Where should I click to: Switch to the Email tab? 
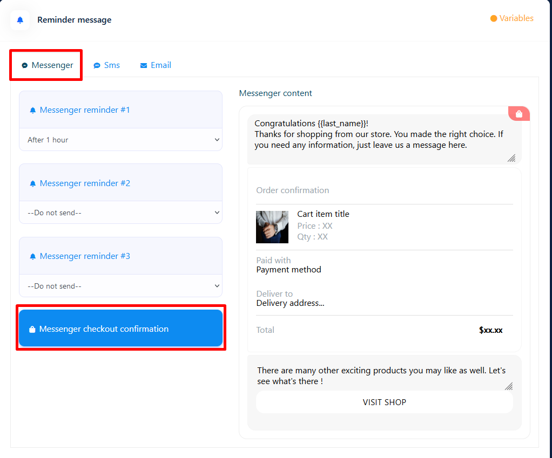click(160, 65)
